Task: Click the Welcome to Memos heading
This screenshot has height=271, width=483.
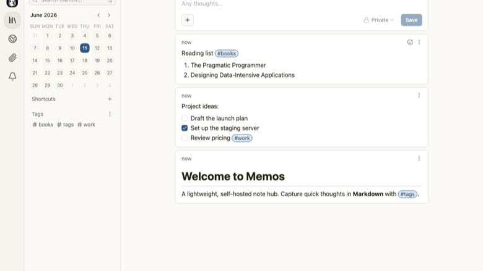Action: (233, 177)
